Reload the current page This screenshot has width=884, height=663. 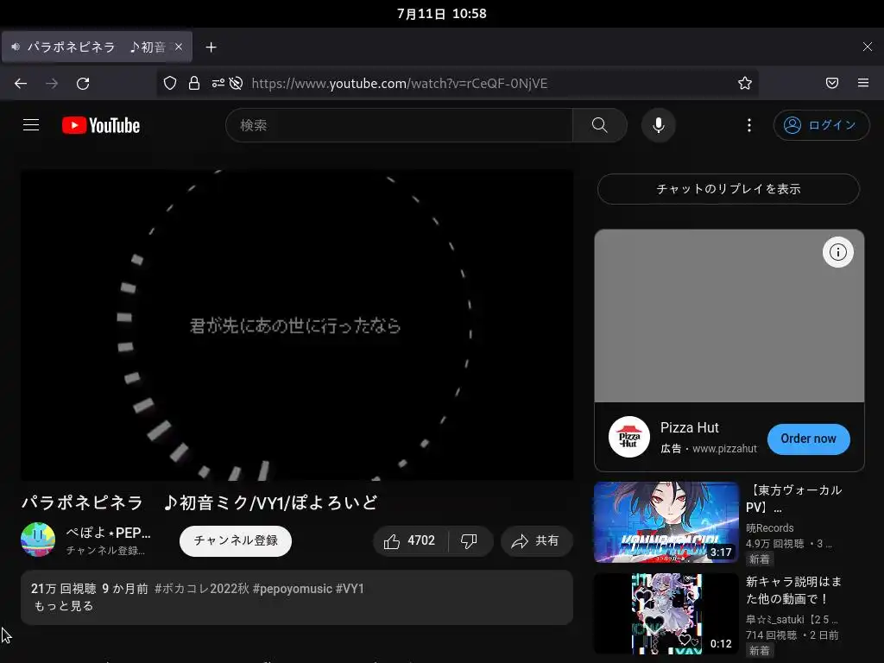(83, 84)
